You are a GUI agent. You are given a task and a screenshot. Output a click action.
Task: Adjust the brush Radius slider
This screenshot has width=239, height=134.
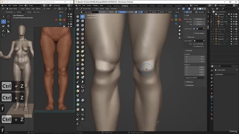[x=107, y=12]
